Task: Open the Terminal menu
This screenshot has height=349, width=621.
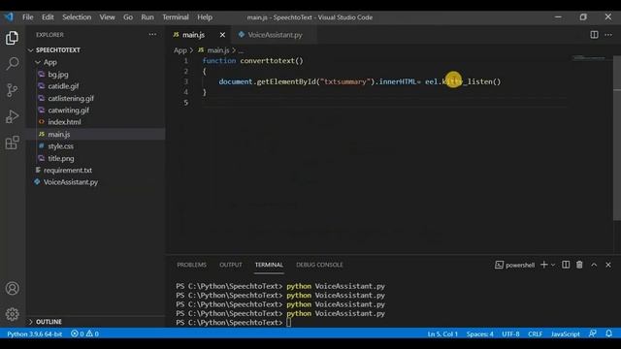Action: tap(176, 17)
